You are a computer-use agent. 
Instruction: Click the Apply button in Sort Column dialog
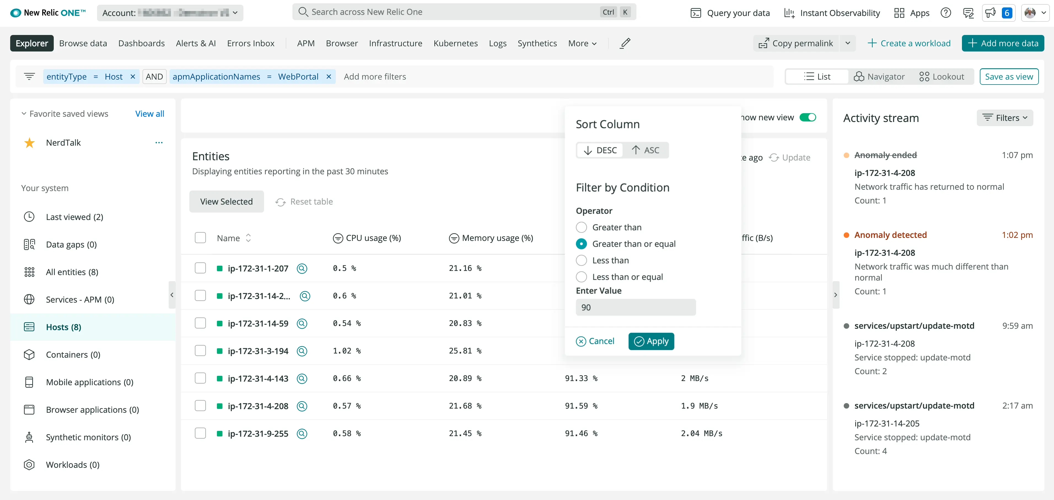coord(651,341)
